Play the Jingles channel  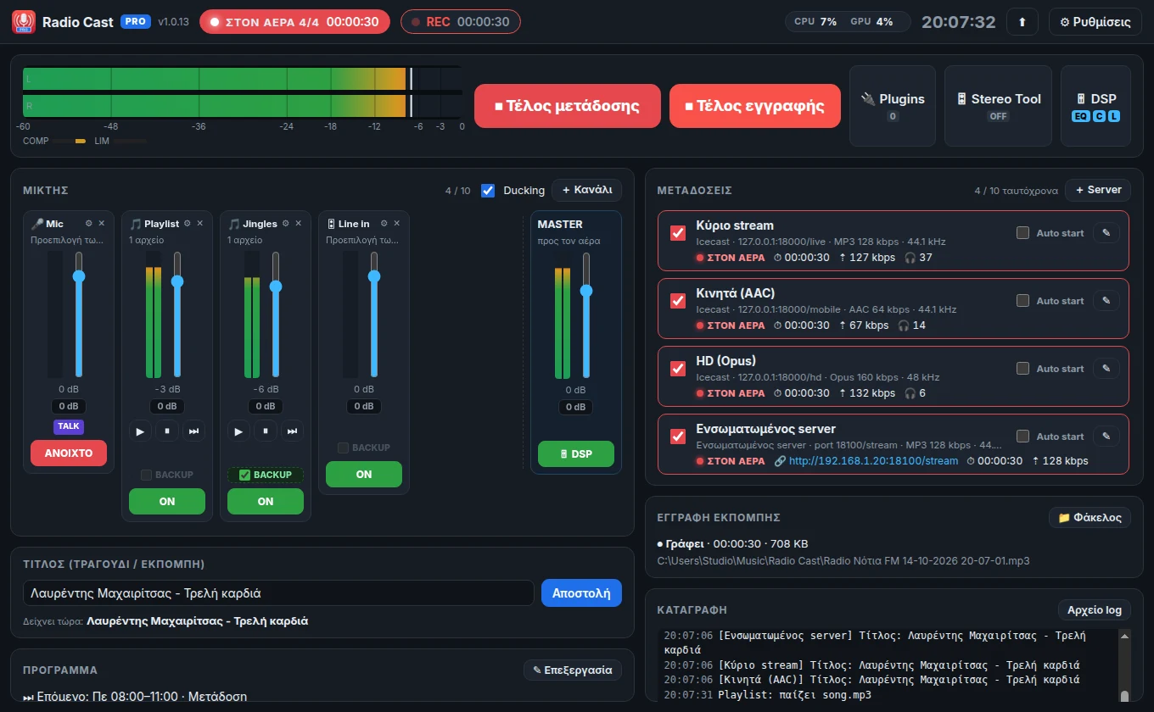pos(238,431)
